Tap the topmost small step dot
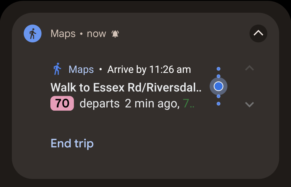The height and width of the screenshot is (187, 291). 219,69
